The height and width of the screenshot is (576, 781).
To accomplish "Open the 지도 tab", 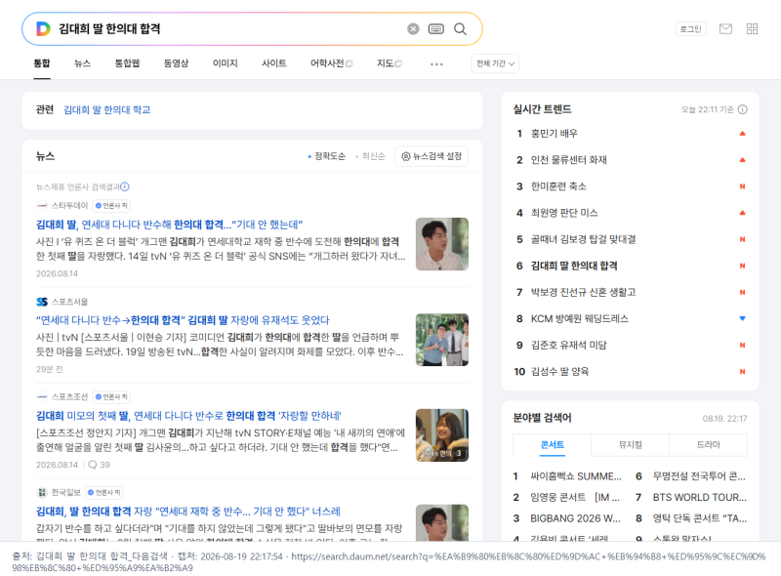I will coord(389,63).
